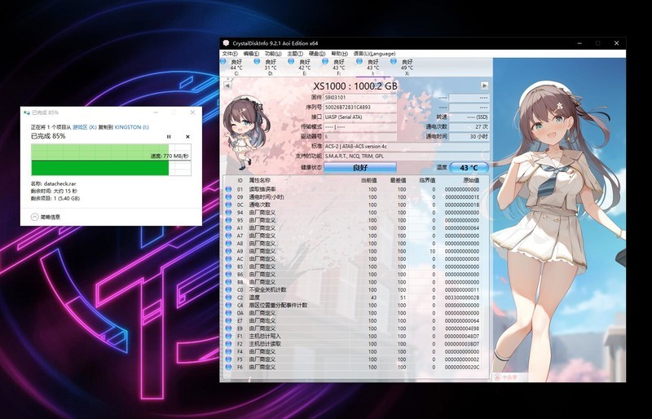Pause the file copy operation
The height and width of the screenshot is (419, 652).
169,136
